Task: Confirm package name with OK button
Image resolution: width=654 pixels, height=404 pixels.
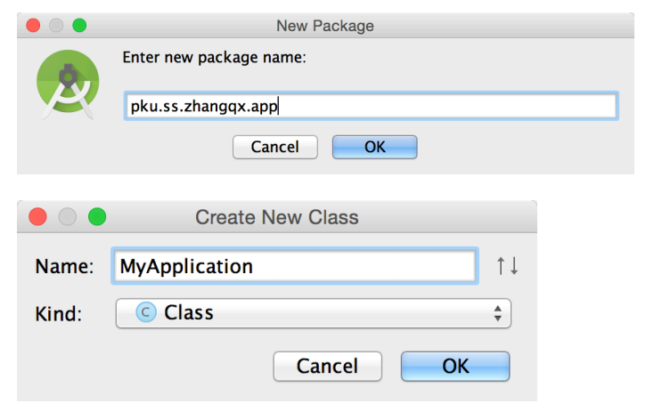Action: click(x=374, y=147)
